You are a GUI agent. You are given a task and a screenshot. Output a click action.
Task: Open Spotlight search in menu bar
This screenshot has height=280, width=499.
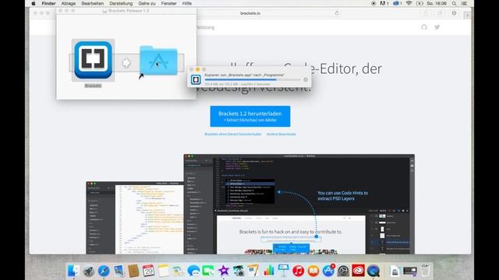coord(454,3)
